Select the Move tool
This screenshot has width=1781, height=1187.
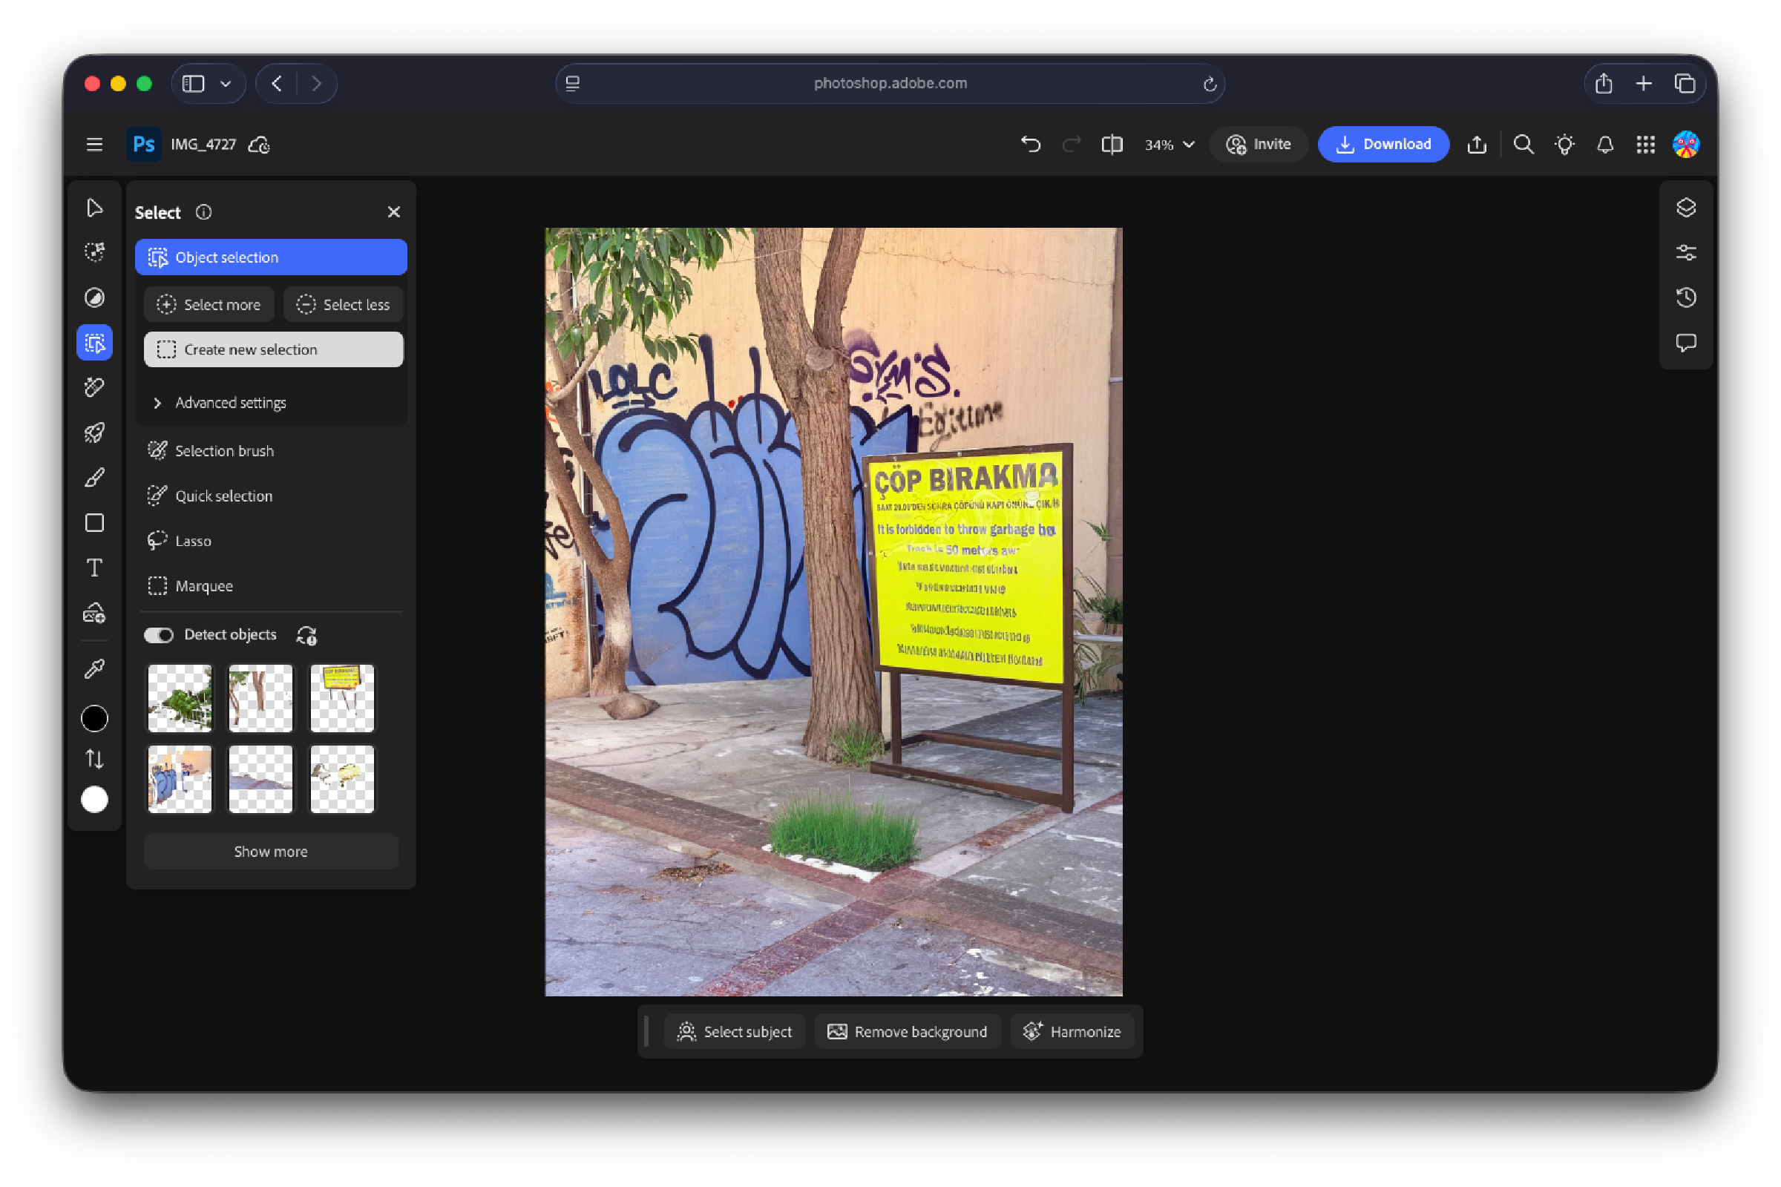[94, 207]
